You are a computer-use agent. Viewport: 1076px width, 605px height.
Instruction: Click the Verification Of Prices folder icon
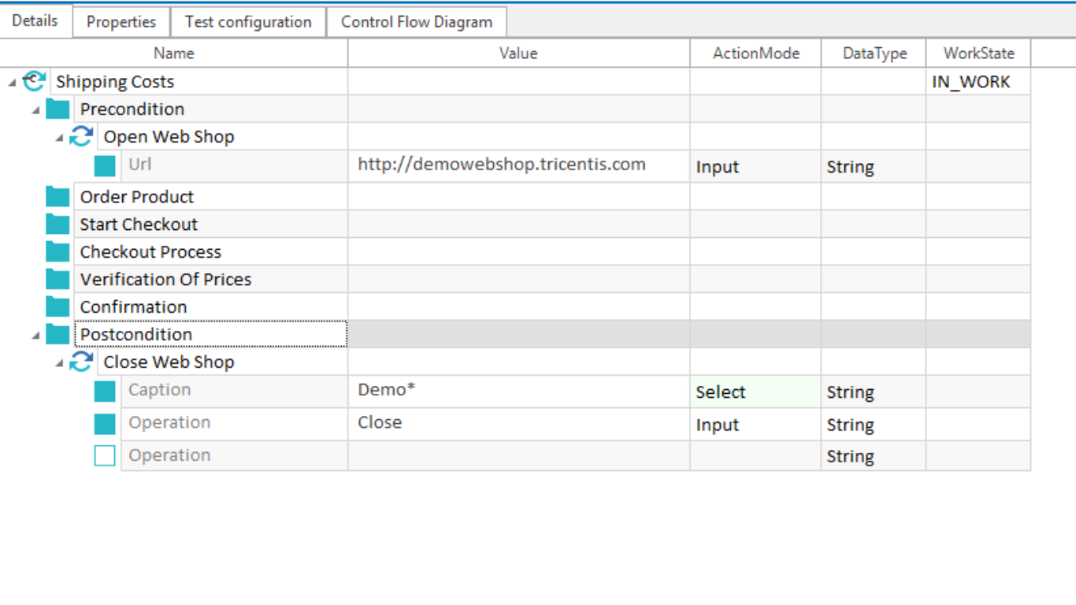[58, 280]
